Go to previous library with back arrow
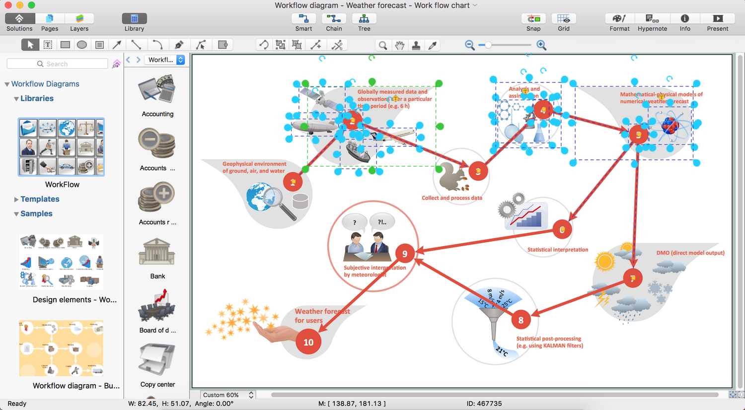Screen dimensions: 745x410 click(x=128, y=60)
